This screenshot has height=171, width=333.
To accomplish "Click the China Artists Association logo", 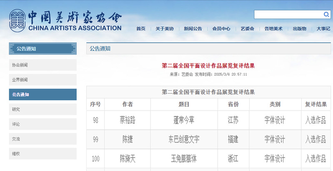I will [65, 20].
